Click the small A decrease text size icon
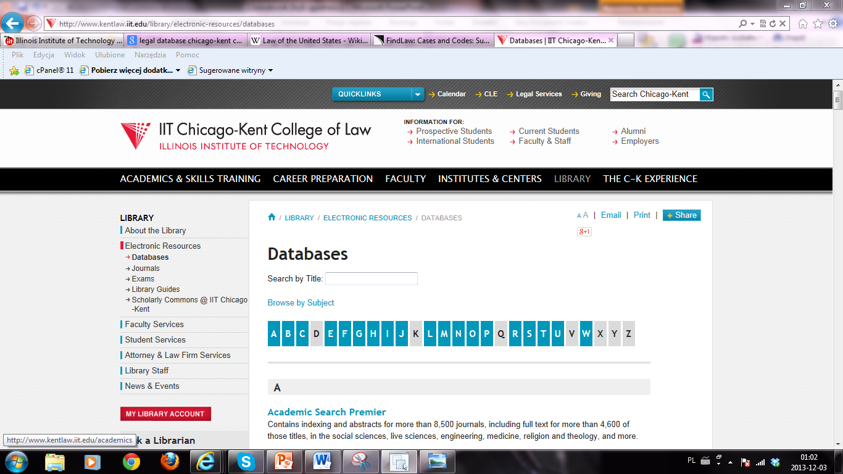 click(x=579, y=216)
